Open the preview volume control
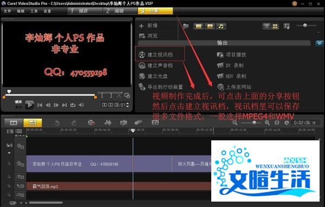 coord(81,105)
